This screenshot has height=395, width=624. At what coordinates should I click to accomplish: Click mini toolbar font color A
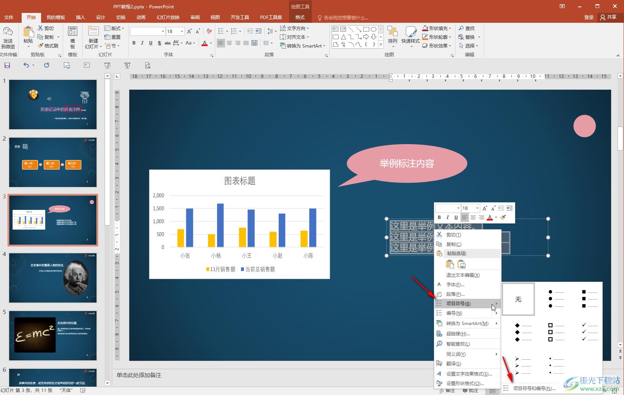(490, 217)
